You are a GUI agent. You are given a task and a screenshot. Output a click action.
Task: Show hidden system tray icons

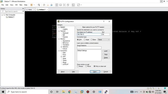[141, 92]
